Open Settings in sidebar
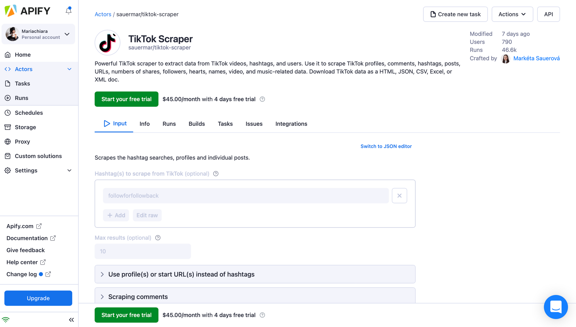Screen dimensions: 576x327 [x=26, y=170]
